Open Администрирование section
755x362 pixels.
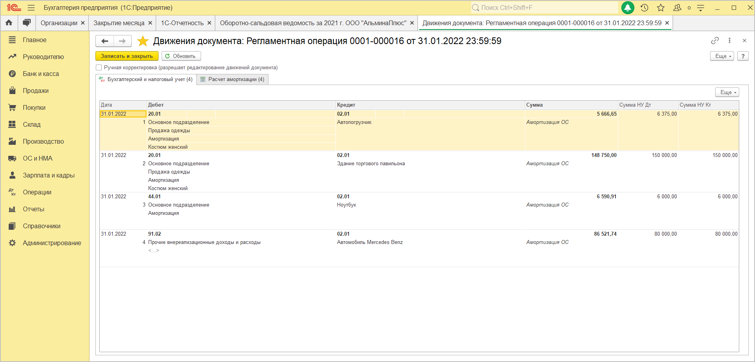pos(45,243)
